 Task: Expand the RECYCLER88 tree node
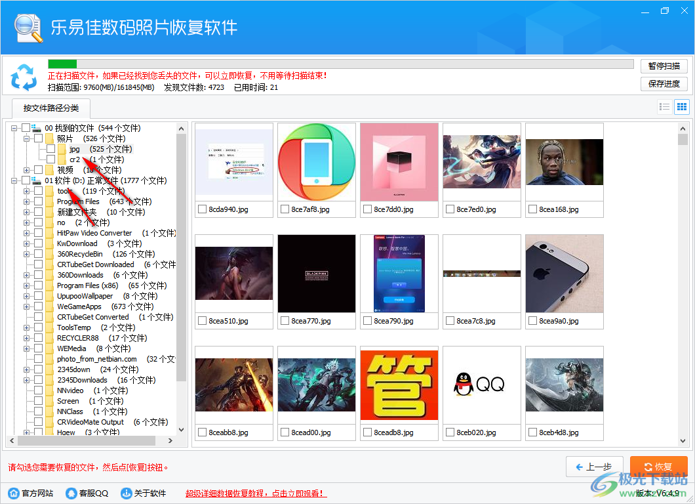(27, 338)
